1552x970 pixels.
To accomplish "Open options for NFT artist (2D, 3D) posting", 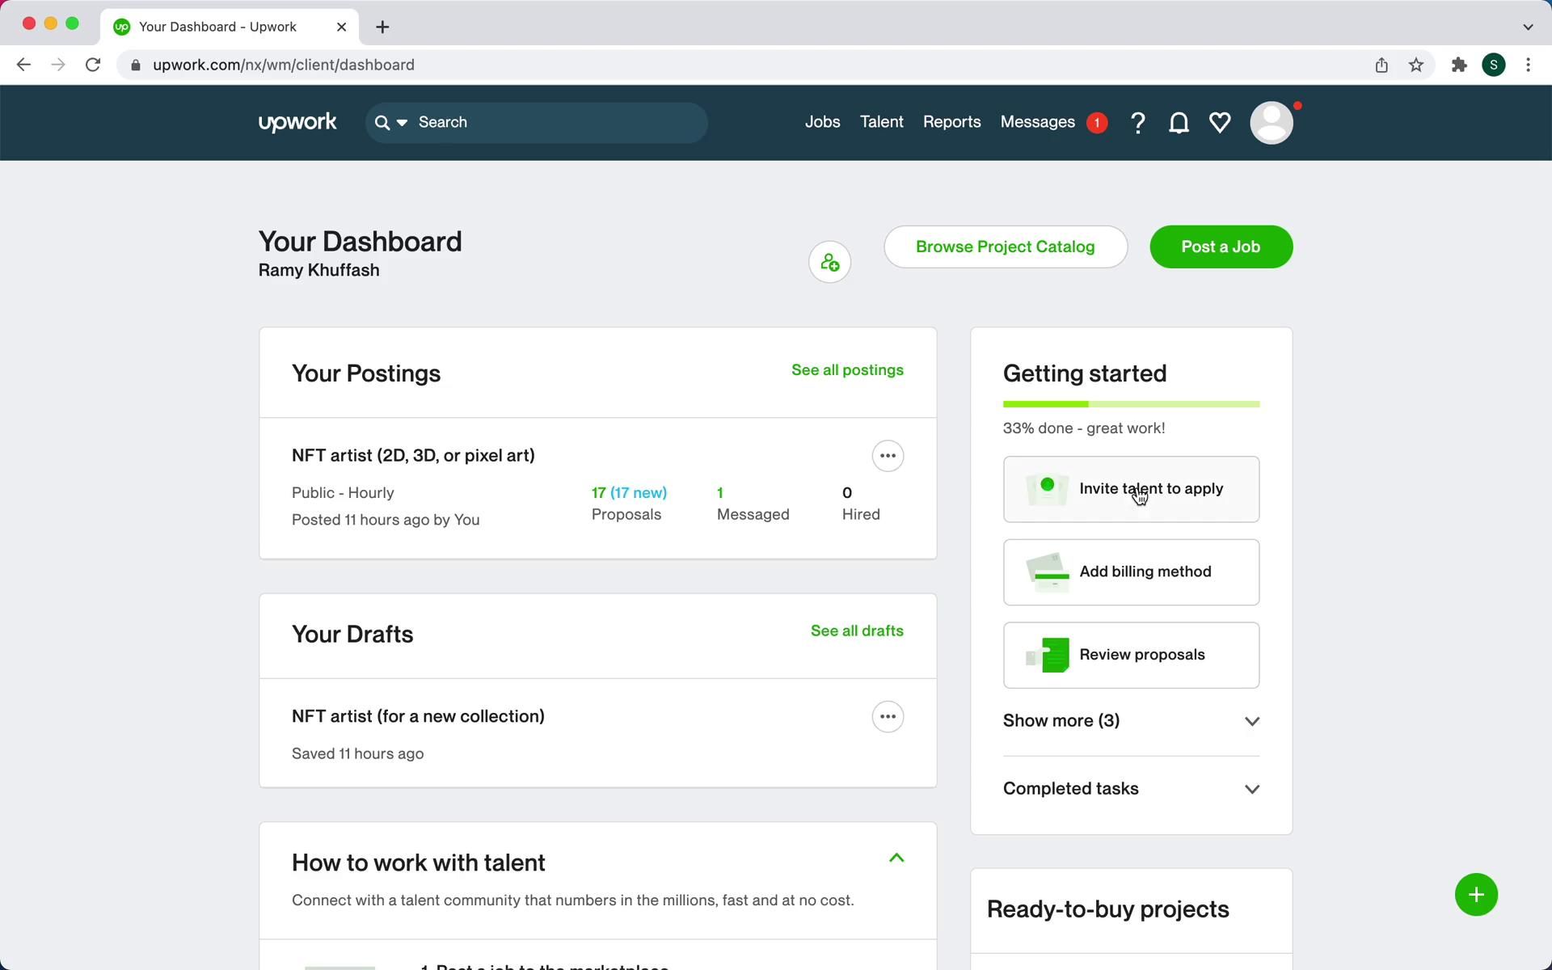I will tap(888, 456).
